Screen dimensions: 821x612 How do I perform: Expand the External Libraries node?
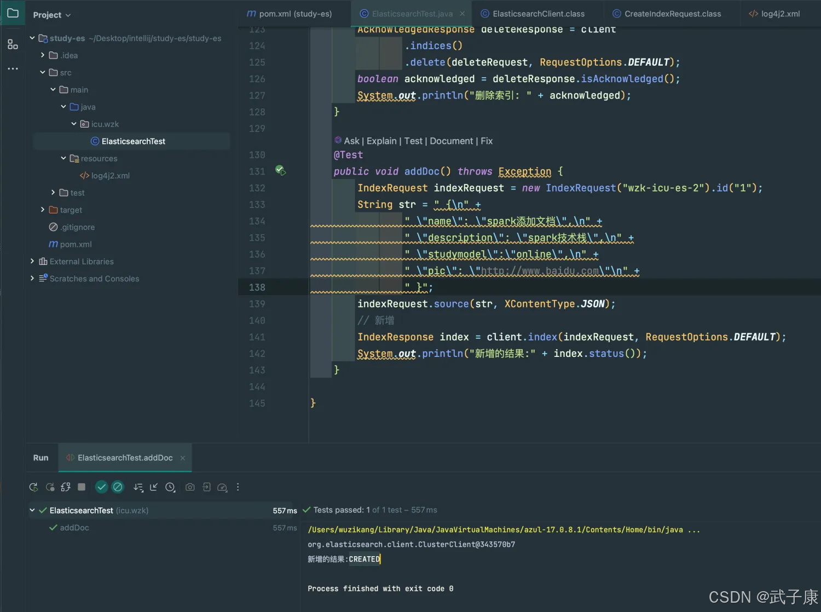point(32,262)
